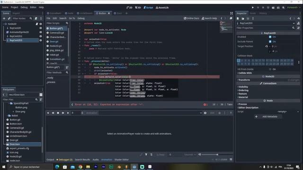303x170 pixels.
Task: Expand the Visibility section
Action: pos(243,87)
